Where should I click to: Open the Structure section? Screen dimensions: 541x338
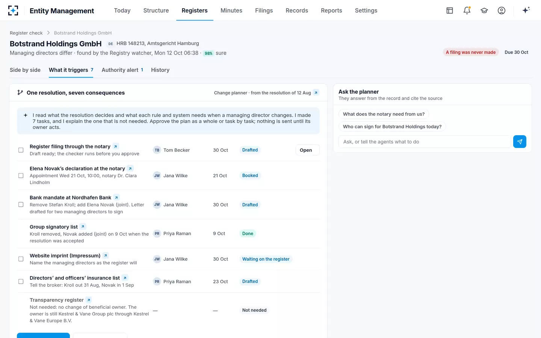156,11
